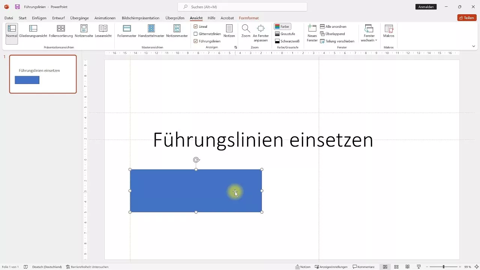Screen dimensions: 480x270
Task: Switch to slide sorter in status bar
Action: [x=396, y=267]
